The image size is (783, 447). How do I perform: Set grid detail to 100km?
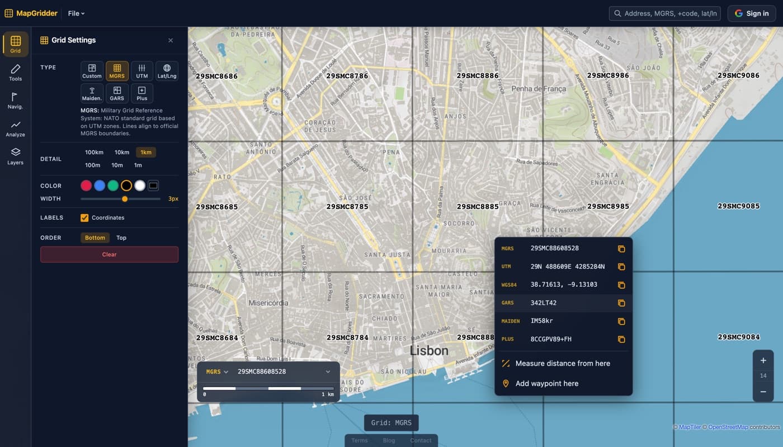coord(94,152)
